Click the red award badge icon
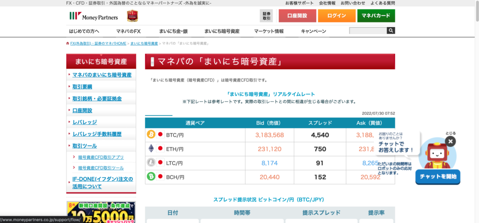The height and width of the screenshot is (223, 479). [132, 16]
